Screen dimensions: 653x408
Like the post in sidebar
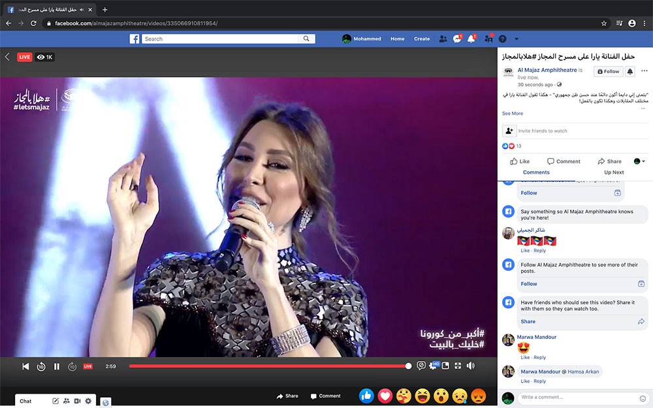[x=520, y=161]
